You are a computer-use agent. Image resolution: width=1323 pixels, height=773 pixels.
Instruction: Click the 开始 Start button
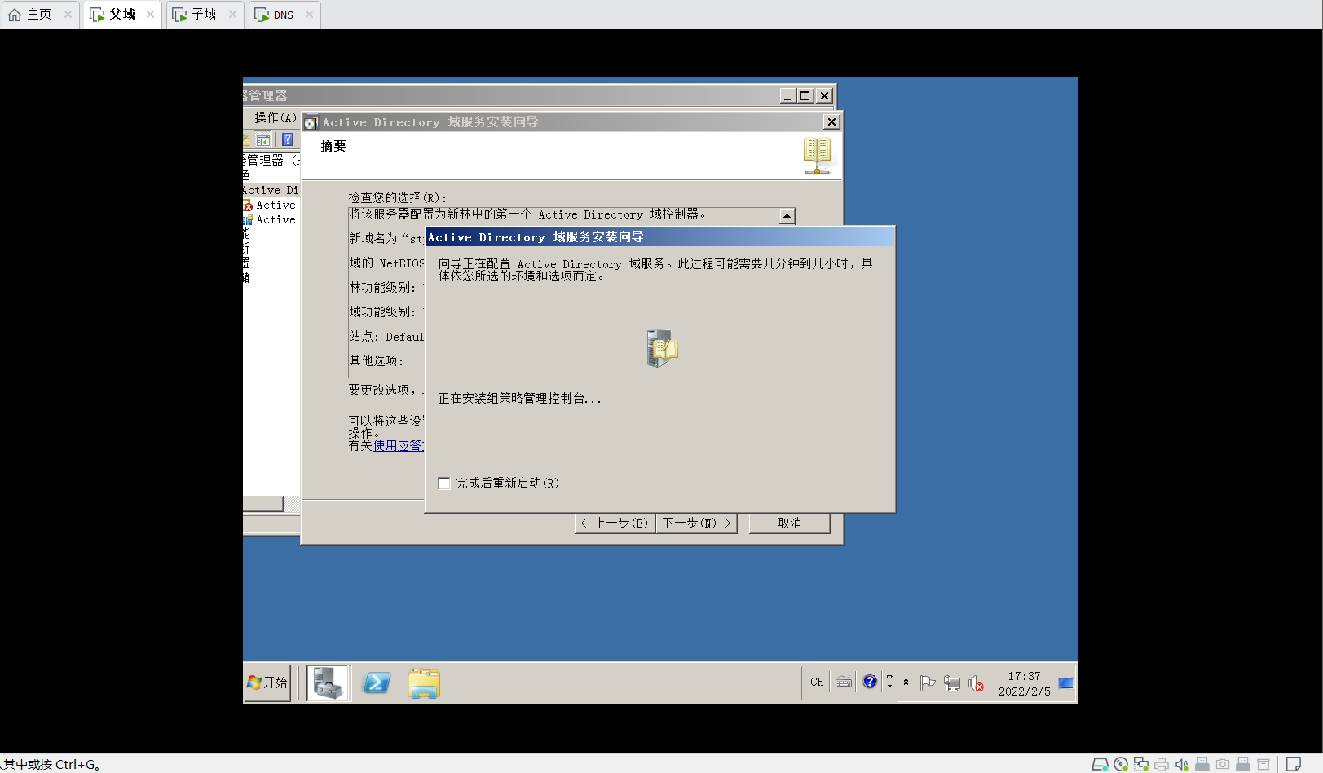267,682
